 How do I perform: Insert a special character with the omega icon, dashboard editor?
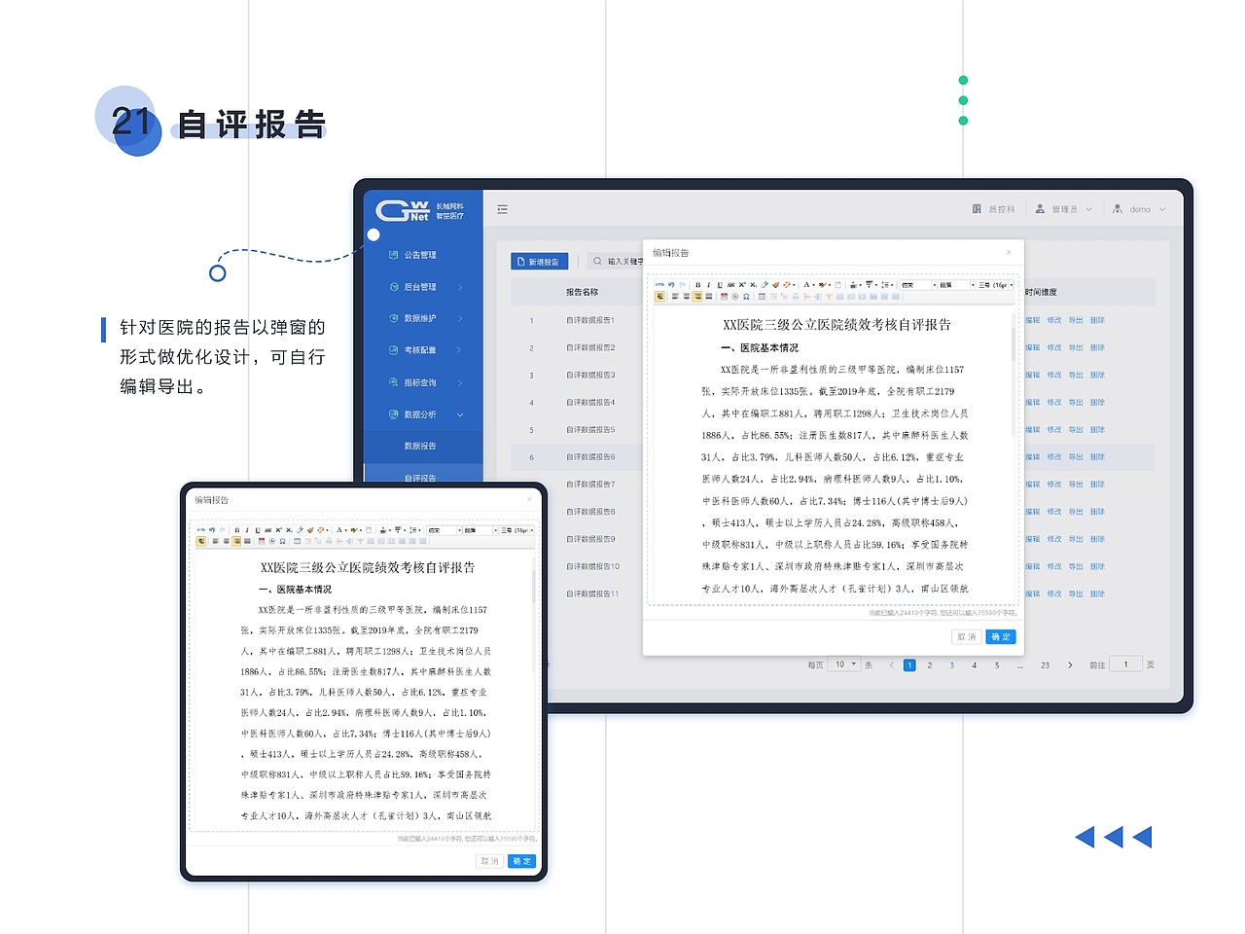click(x=746, y=297)
